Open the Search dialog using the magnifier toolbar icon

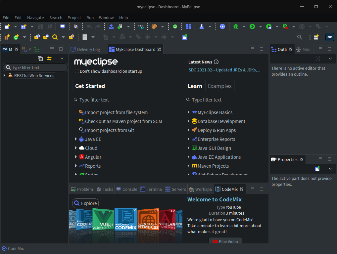(x=300, y=37)
